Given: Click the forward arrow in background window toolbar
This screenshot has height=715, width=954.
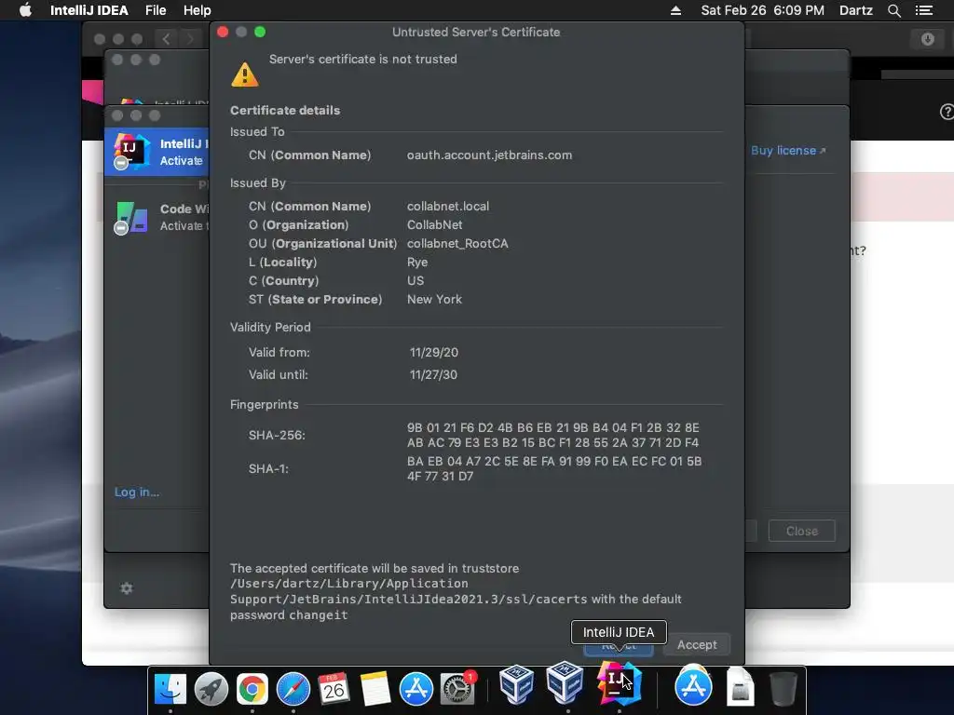Looking at the screenshot, I should tap(190, 39).
